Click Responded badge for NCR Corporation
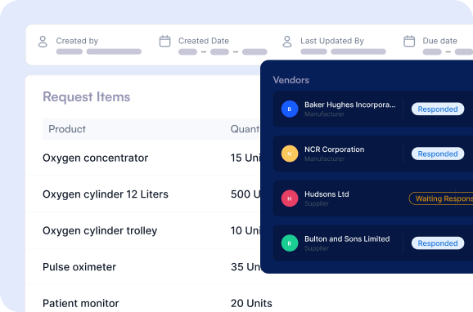The image size is (473, 312). click(438, 154)
